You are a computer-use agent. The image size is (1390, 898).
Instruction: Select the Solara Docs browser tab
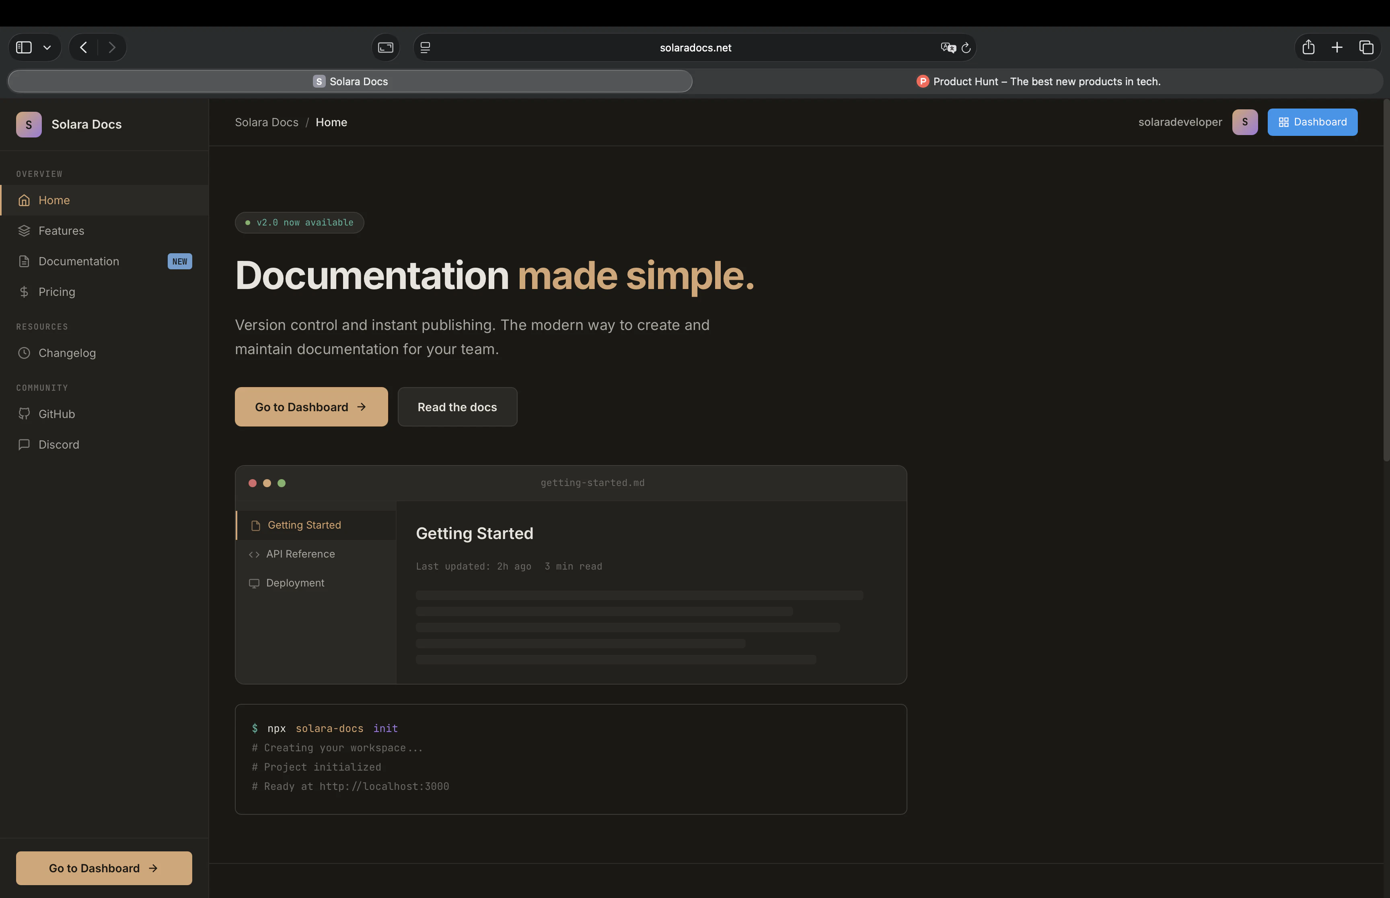(x=350, y=81)
